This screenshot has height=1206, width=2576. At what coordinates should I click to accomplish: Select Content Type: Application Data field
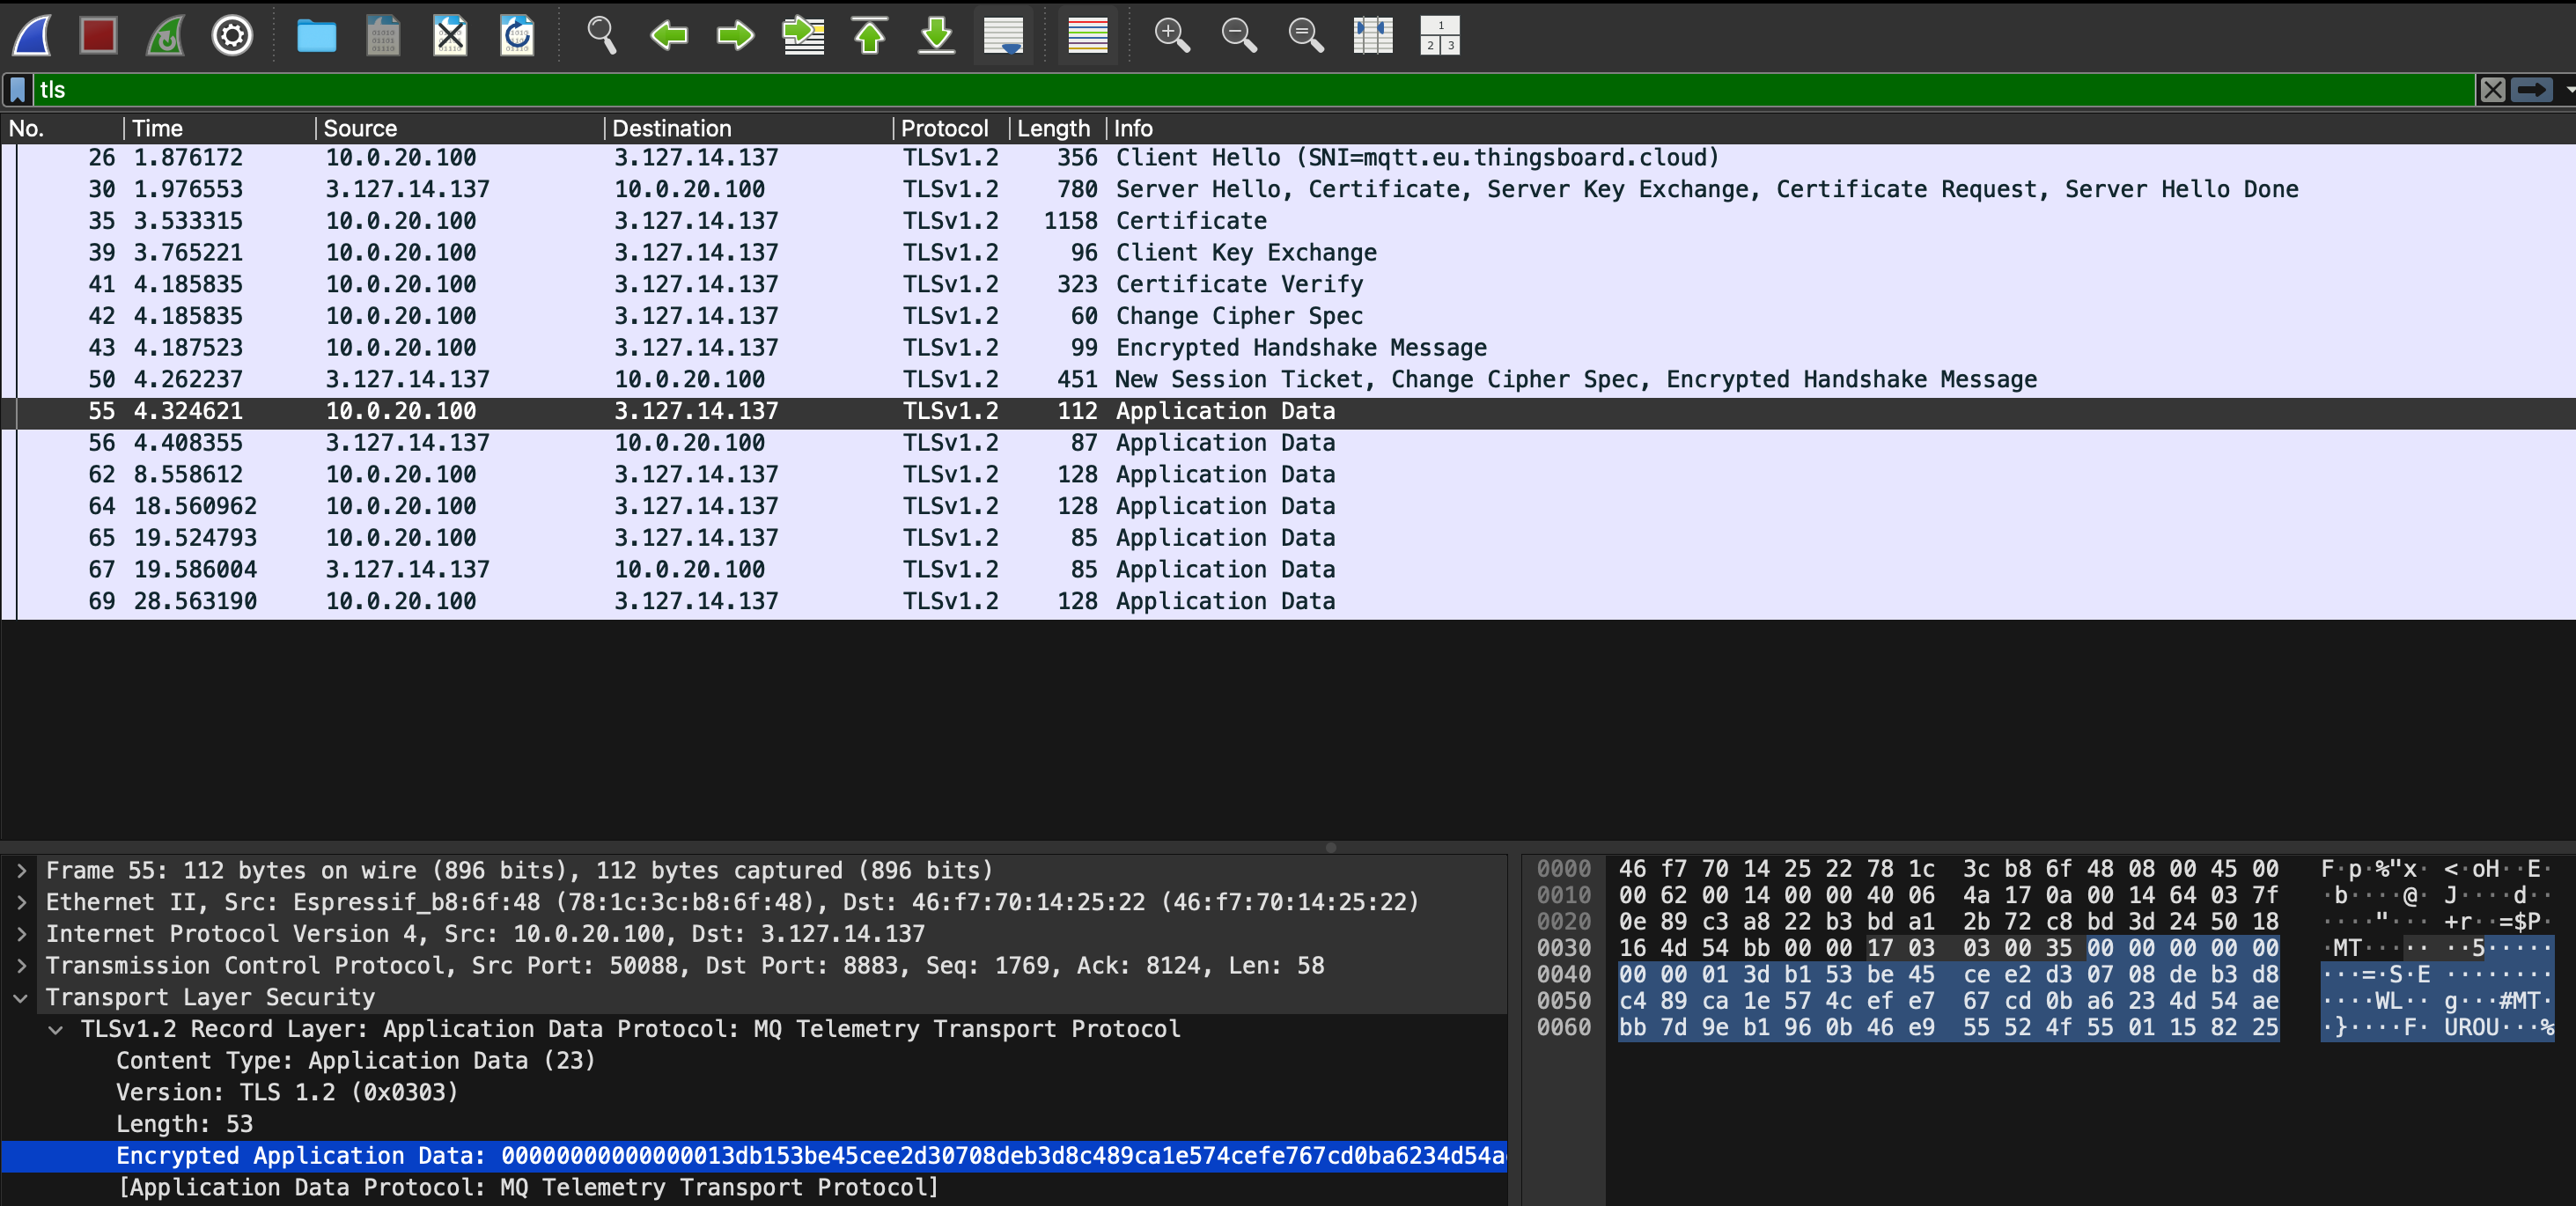pos(355,1061)
